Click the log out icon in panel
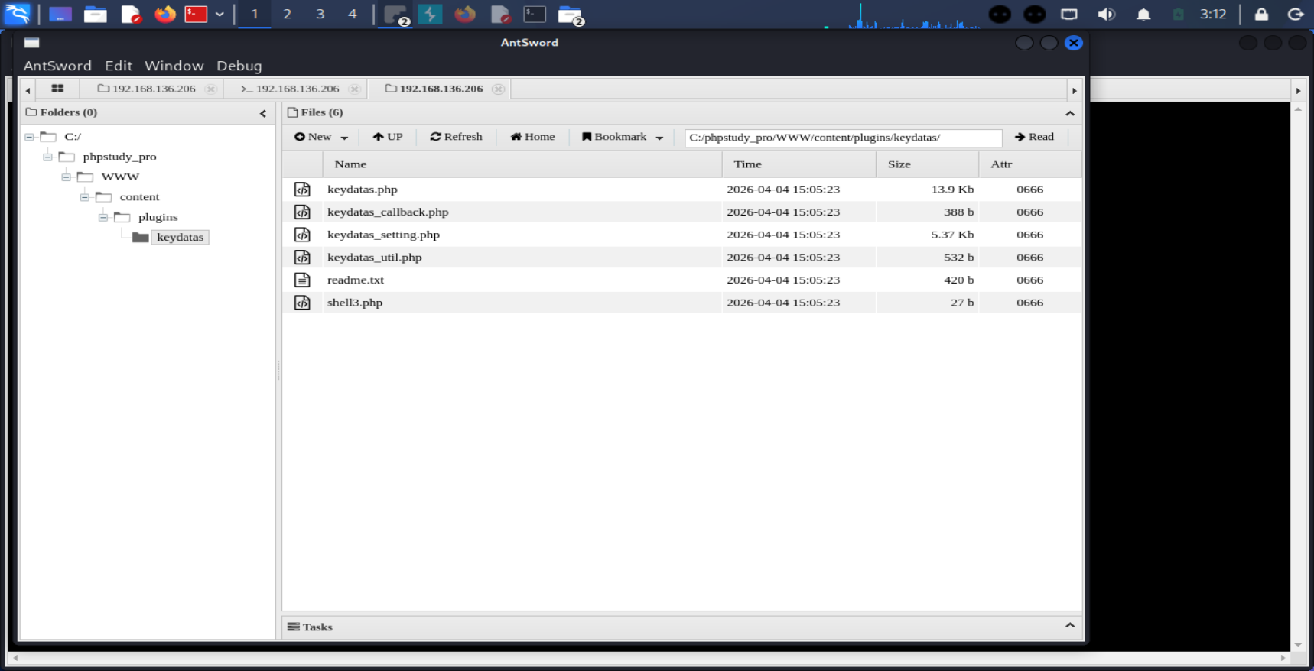 click(1296, 14)
